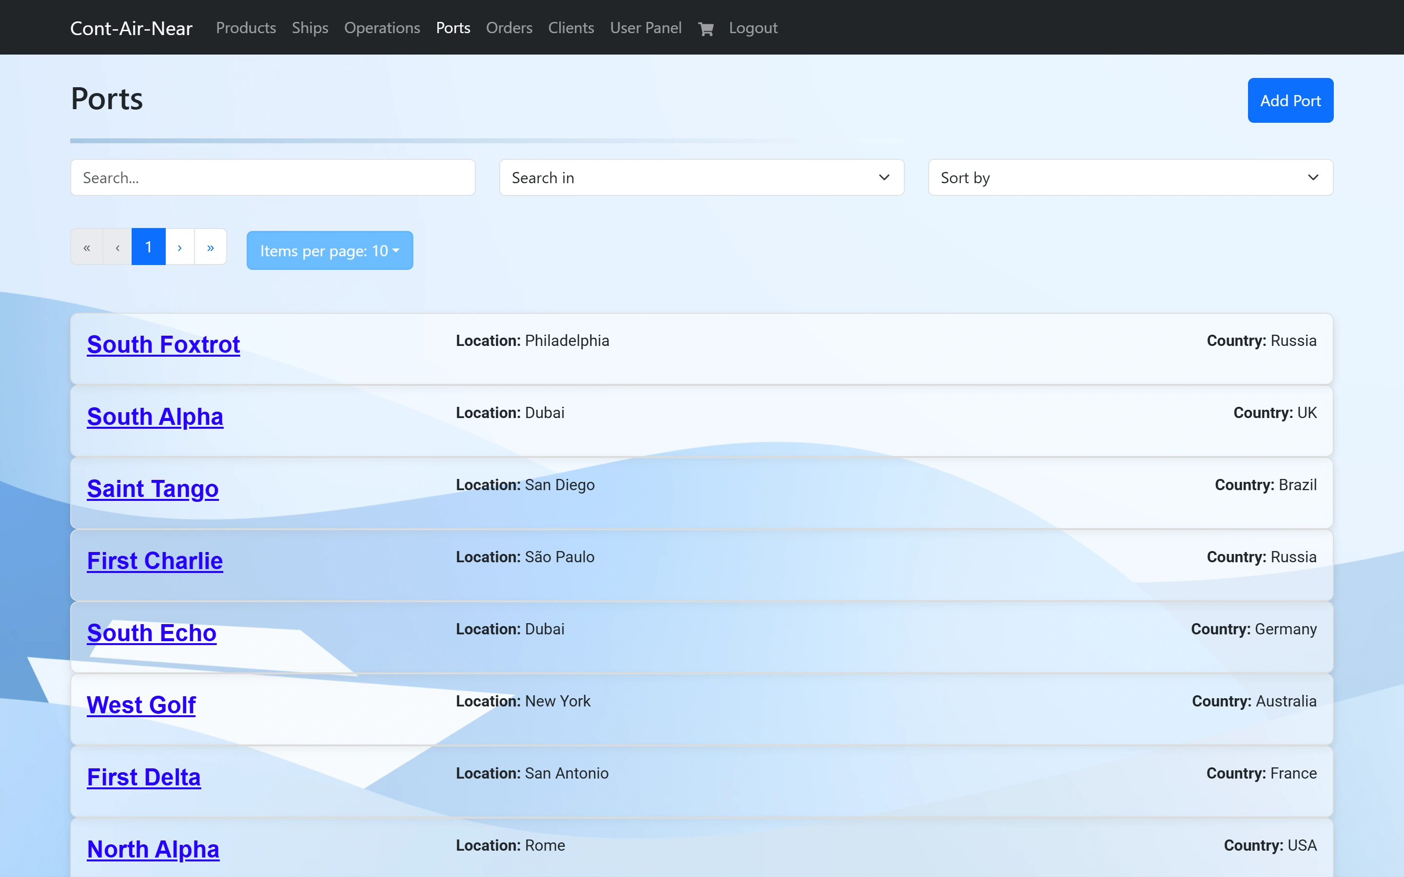Open the South Alpha port link
Viewport: 1404px width, 877px height.
[x=155, y=417]
